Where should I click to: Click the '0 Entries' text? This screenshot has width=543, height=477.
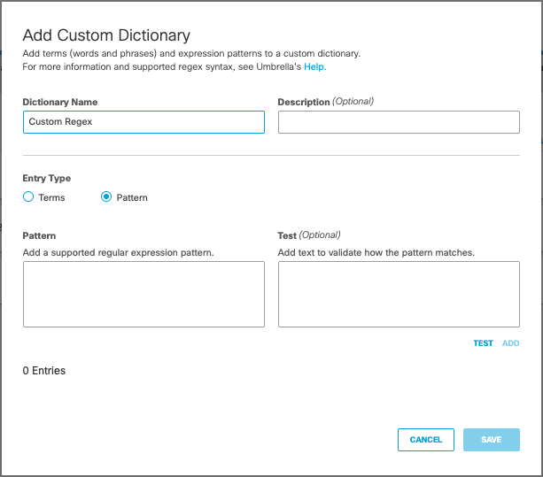click(44, 371)
